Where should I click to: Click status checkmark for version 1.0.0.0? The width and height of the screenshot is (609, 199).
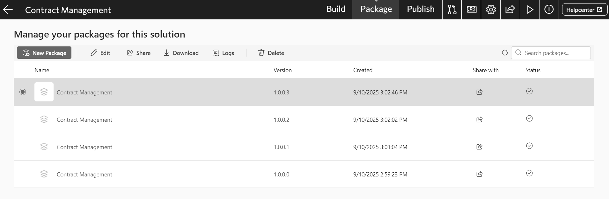tap(529, 173)
